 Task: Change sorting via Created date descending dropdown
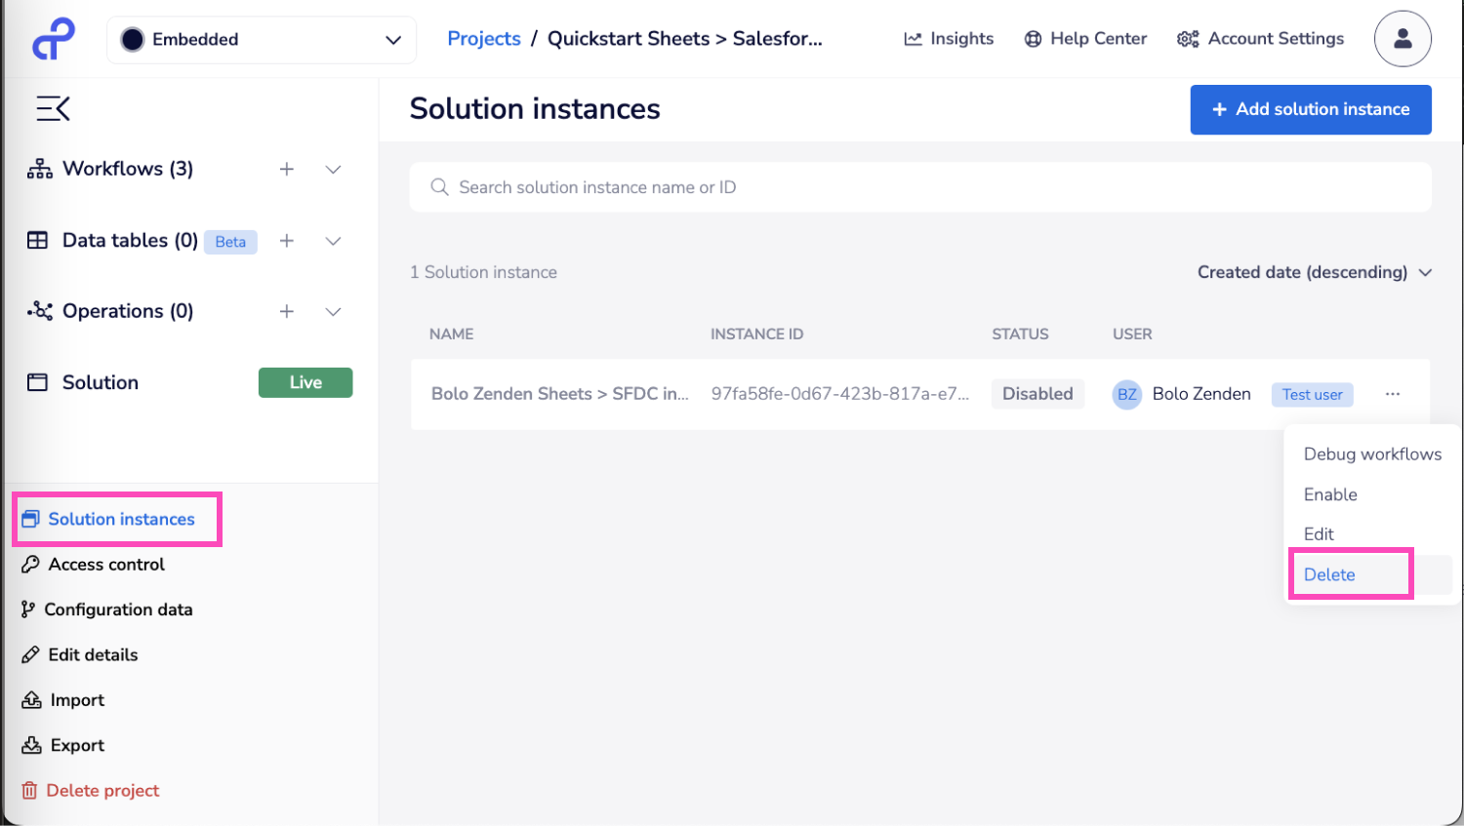tap(1315, 272)
